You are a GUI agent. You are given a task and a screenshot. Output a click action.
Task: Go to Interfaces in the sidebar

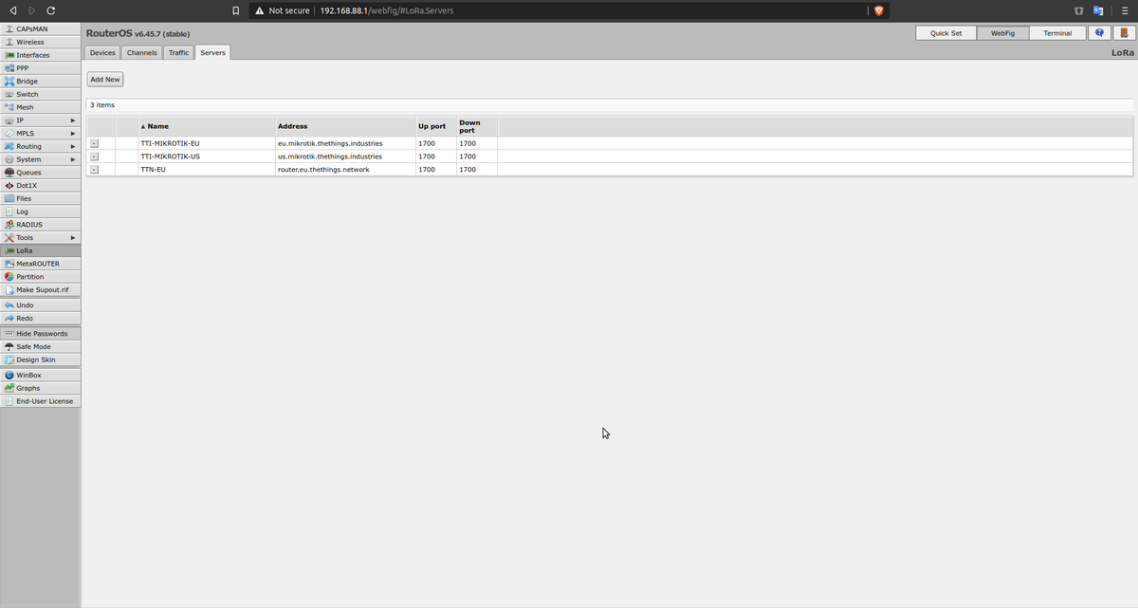pos(40,55)
